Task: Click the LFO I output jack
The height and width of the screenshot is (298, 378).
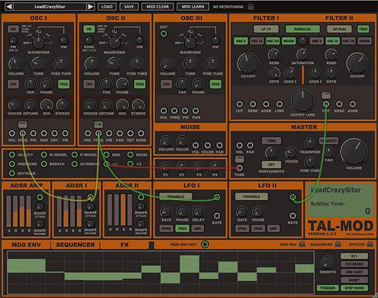Action: [217, 197]
